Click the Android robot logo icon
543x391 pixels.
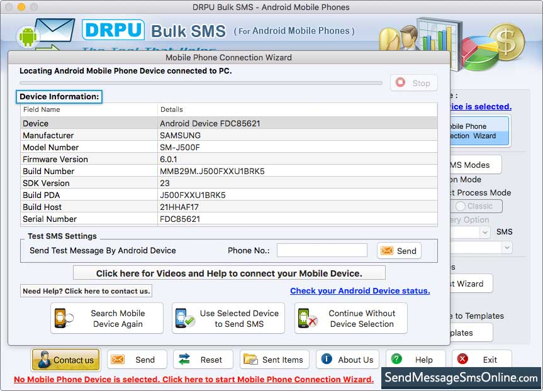click(x=28, y=36)
